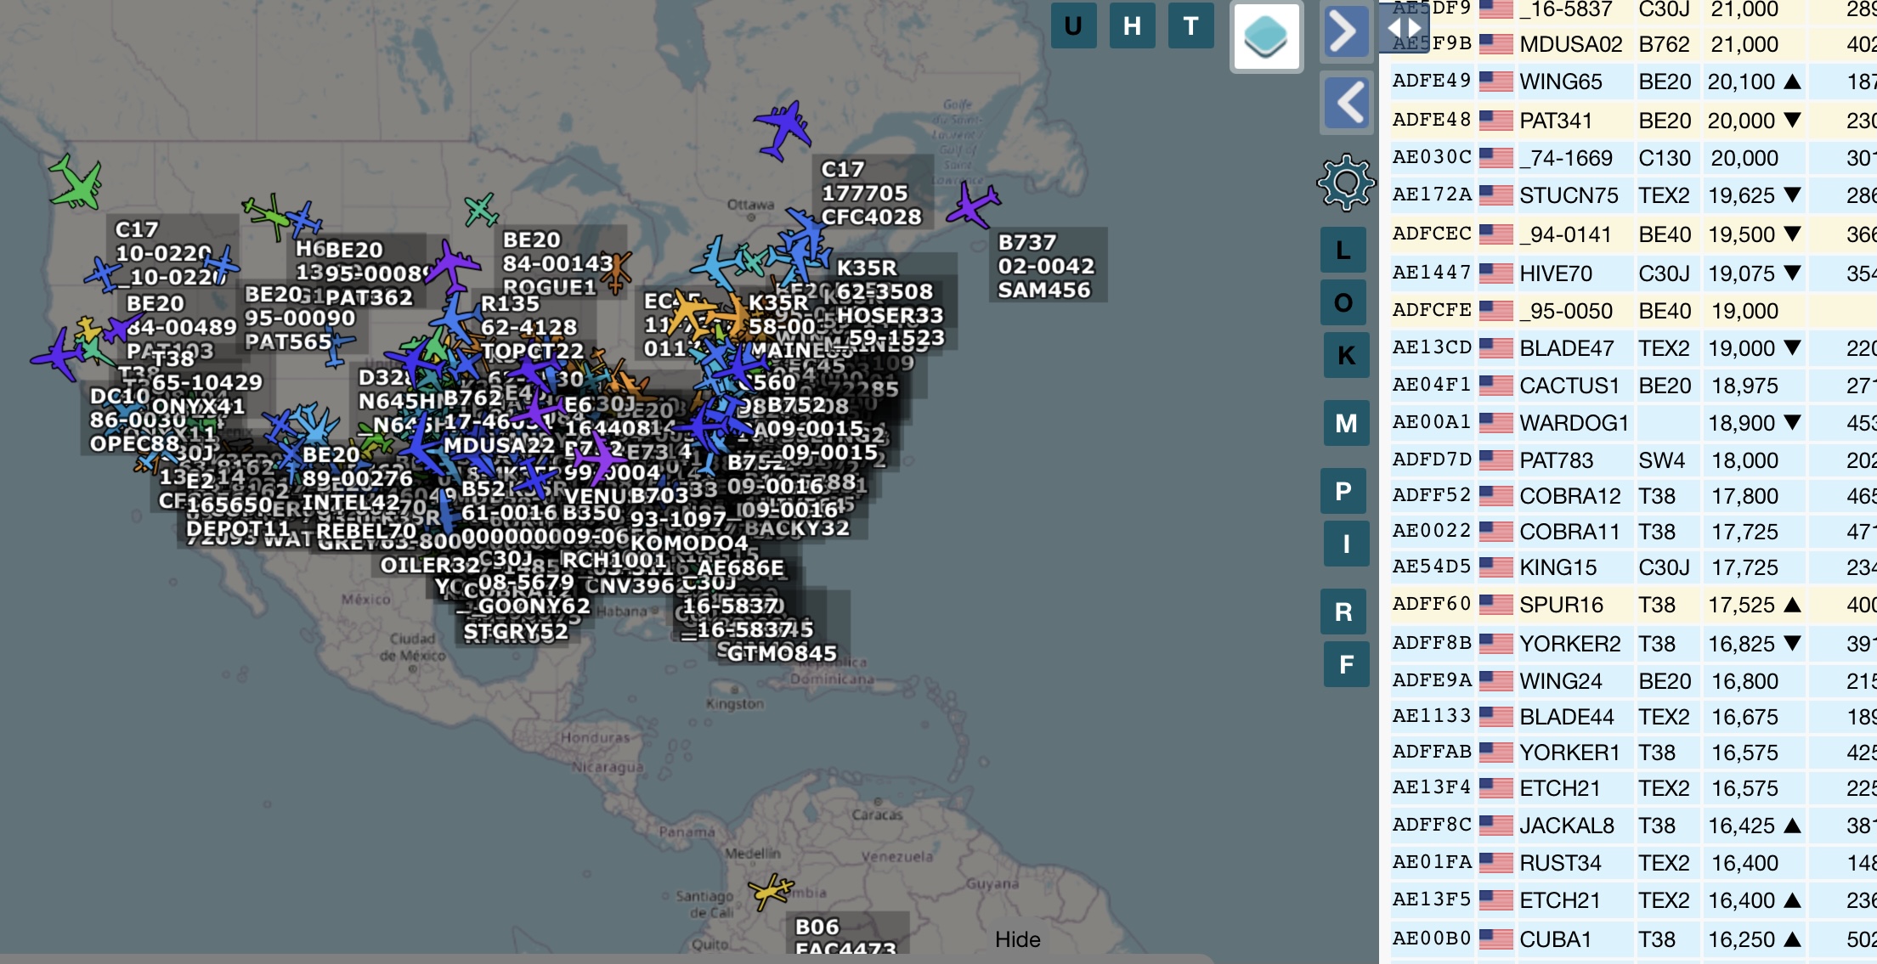Select the BLADE47 table row
The height and width of the screenshot is (964, 1877).
point(1633,348)
